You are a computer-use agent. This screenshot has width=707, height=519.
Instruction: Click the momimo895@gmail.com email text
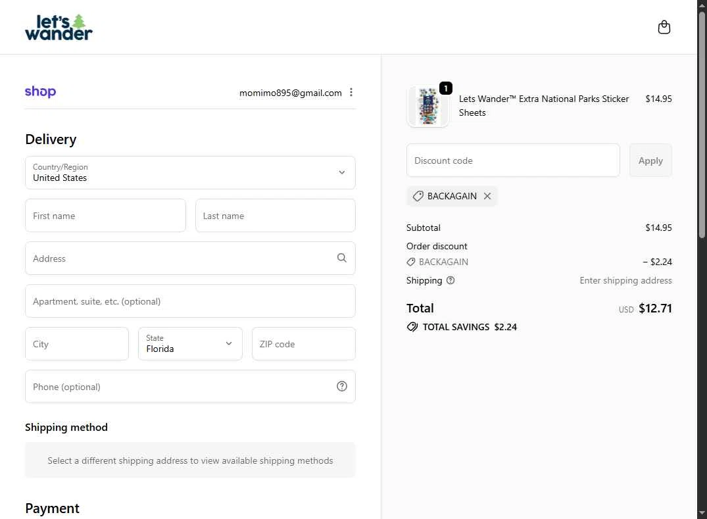point(291,93)
